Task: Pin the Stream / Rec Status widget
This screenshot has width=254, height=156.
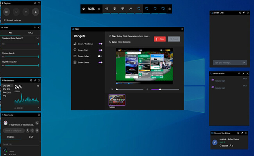Action: tap(242, 133)
